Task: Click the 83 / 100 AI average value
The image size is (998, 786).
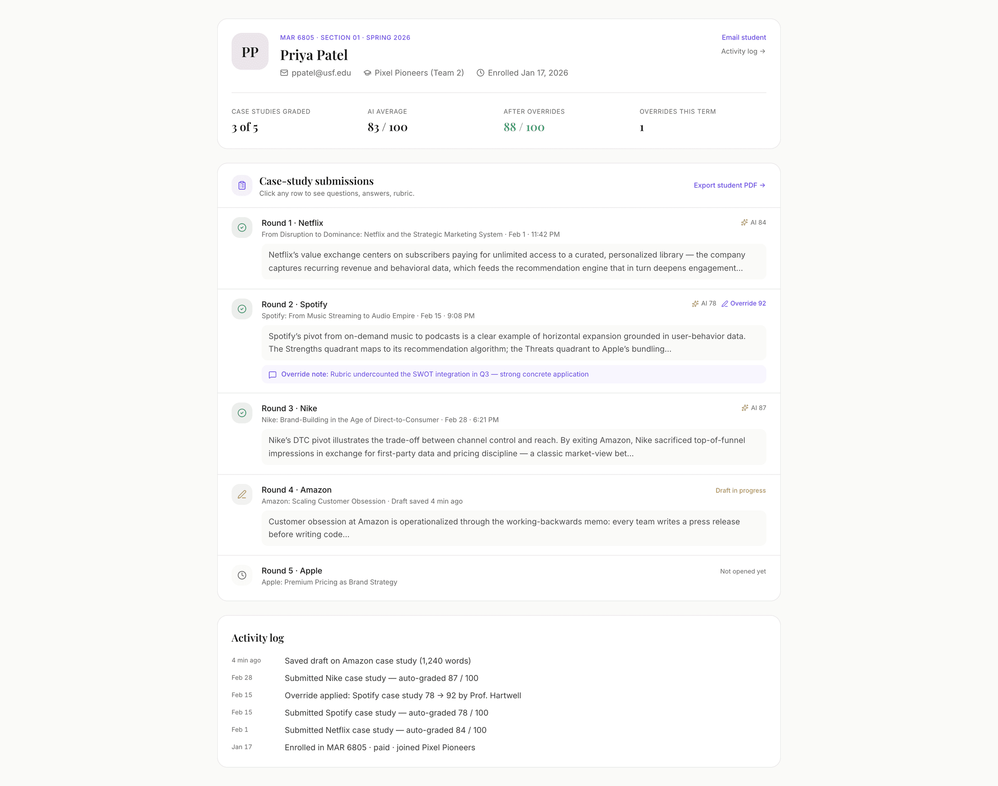Action: pos(388,127)
